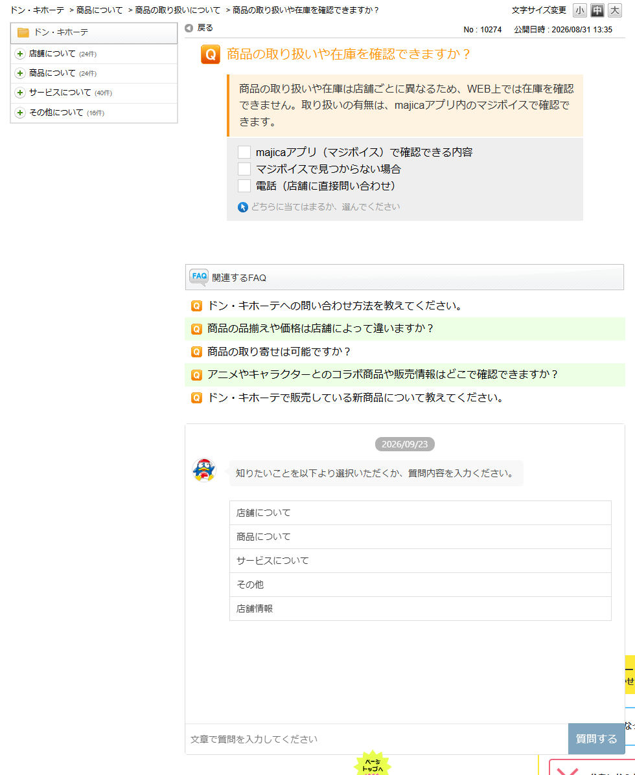Set text size to 小
The width and height of the screenshot is (635, 775).
(x=580, y=10)
